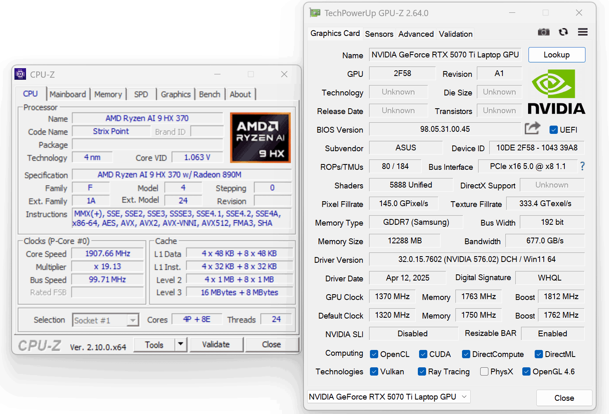Click the Multiplier value x 19.13
Viewport: 609px width, 414px height.
point(108,266)
